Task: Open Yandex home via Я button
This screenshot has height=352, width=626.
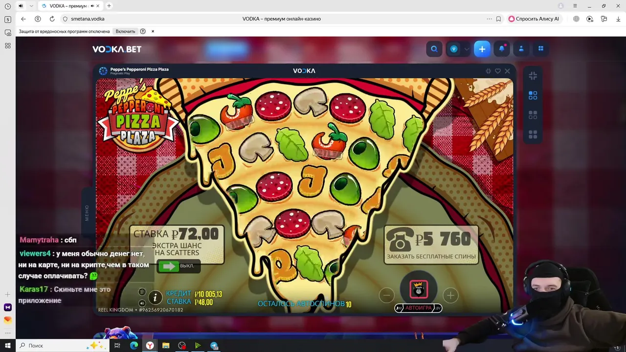Action: click(38, 19)
